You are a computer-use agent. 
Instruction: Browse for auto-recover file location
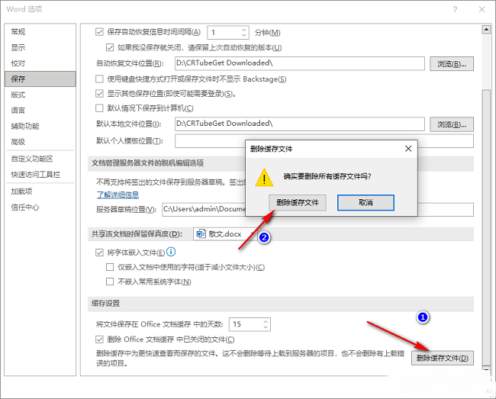[x=452, y=64]
